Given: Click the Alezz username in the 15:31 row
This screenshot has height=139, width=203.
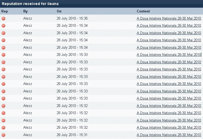Looking at the screenshot, I should pos(28,135).
